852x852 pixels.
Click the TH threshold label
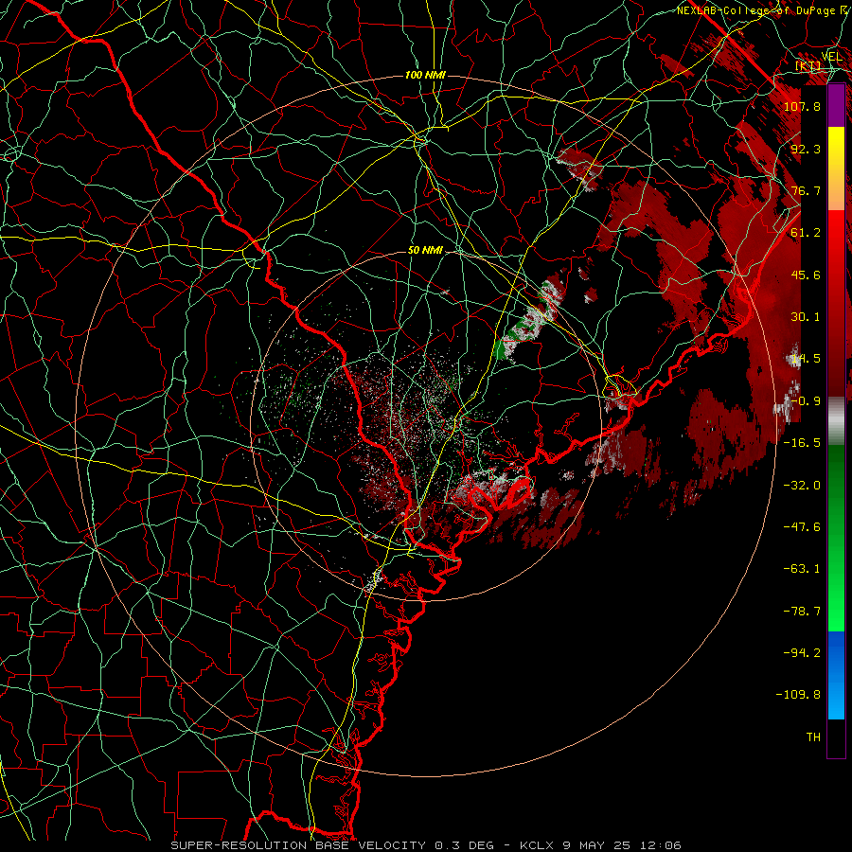(813, 737)
